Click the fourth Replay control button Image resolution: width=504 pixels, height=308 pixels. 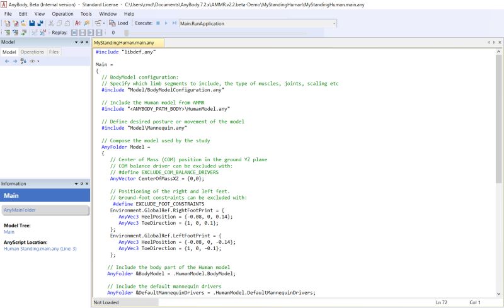[99, 33]
